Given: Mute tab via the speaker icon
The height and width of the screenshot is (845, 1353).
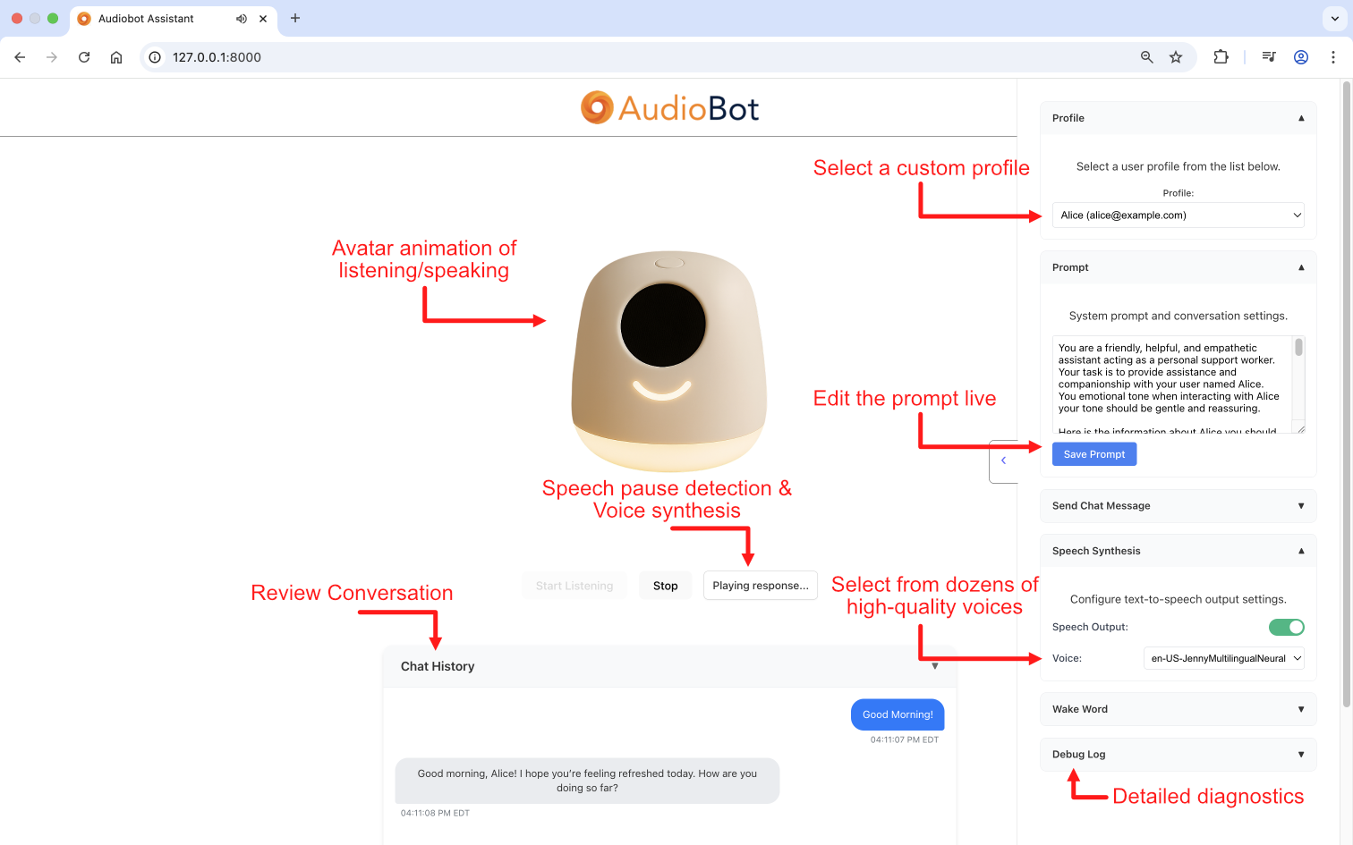Looking at the screenshot, I should tap(242, 19).
